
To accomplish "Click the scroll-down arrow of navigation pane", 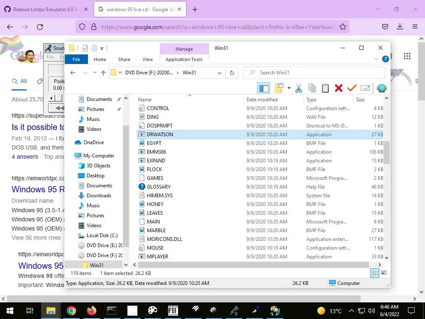I will pos(126,265).
